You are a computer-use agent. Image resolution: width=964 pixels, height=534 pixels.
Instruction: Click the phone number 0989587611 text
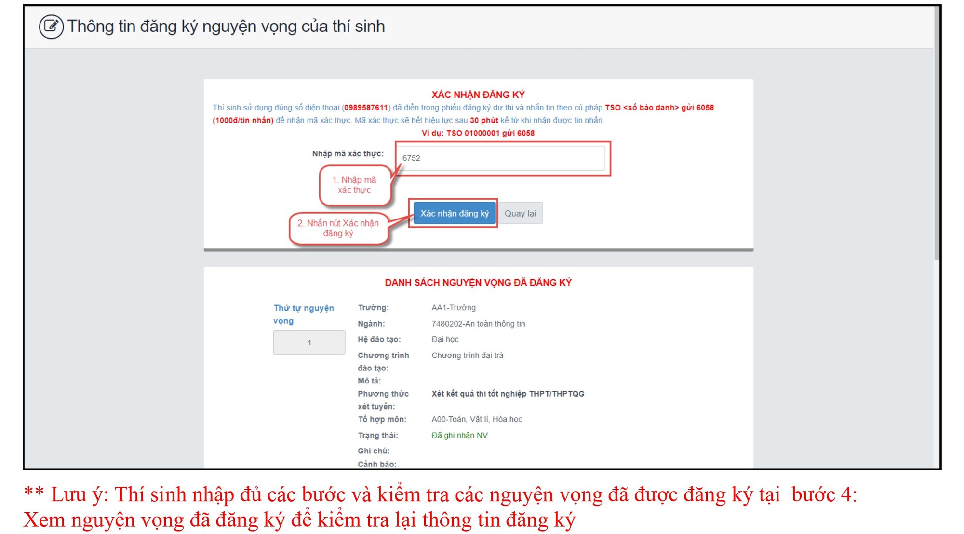point(366,108)
